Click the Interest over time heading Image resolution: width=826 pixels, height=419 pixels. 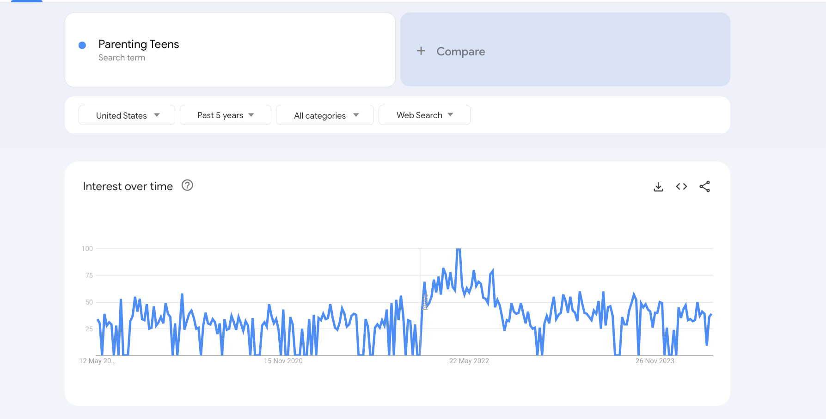coord(128,186)
